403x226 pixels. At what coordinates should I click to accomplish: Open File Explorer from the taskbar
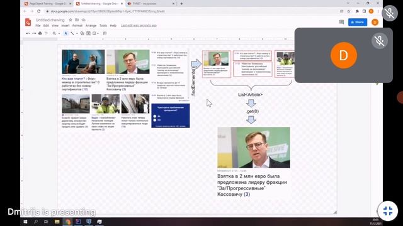coord(57,222)
